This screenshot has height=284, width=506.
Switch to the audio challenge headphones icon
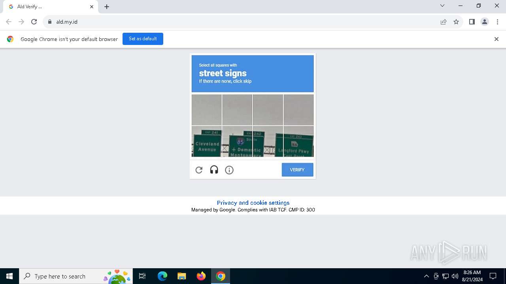point(214,170)
